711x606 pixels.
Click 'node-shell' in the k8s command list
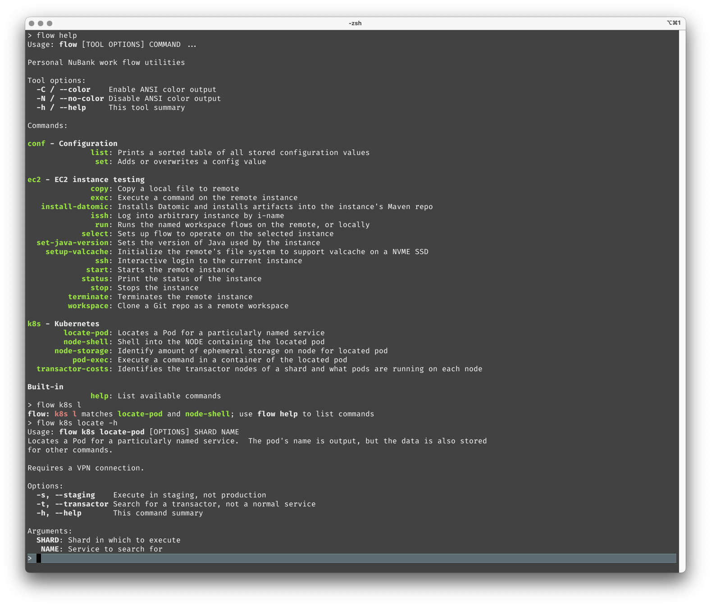pyautogui.click(x=86, y=342)
